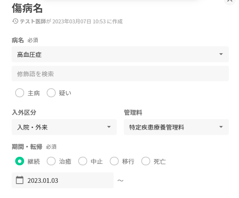
Task: Click the arrow at right of 高血圧症
Action: click(221, 54)
